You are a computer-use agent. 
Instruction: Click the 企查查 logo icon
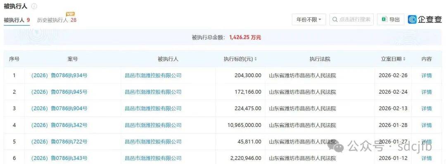(x=413, y=19)
